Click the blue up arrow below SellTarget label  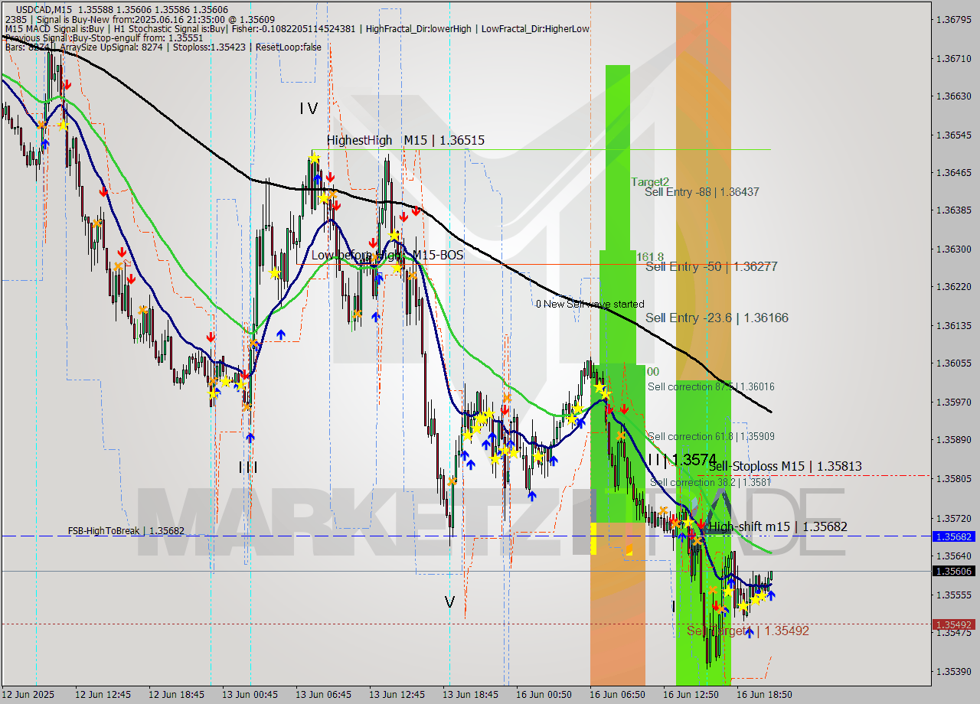click(750, 632)
